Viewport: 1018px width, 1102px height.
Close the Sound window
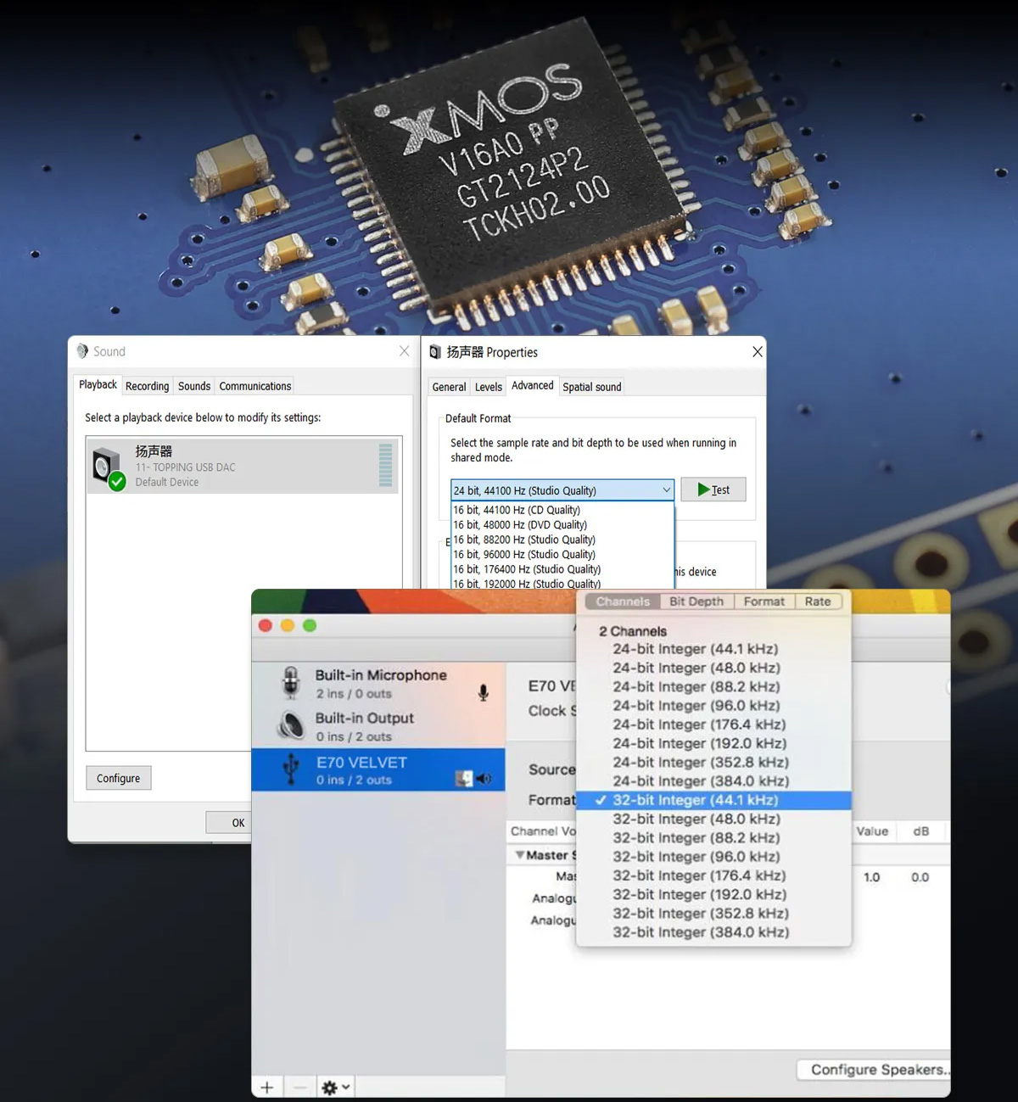404,351
